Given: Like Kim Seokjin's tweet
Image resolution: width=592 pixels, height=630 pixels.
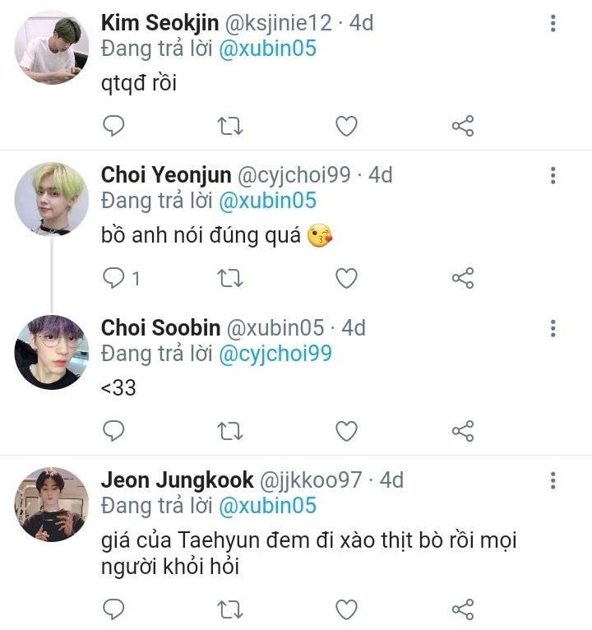Looking at the screenshot, I should pos(347,126).
